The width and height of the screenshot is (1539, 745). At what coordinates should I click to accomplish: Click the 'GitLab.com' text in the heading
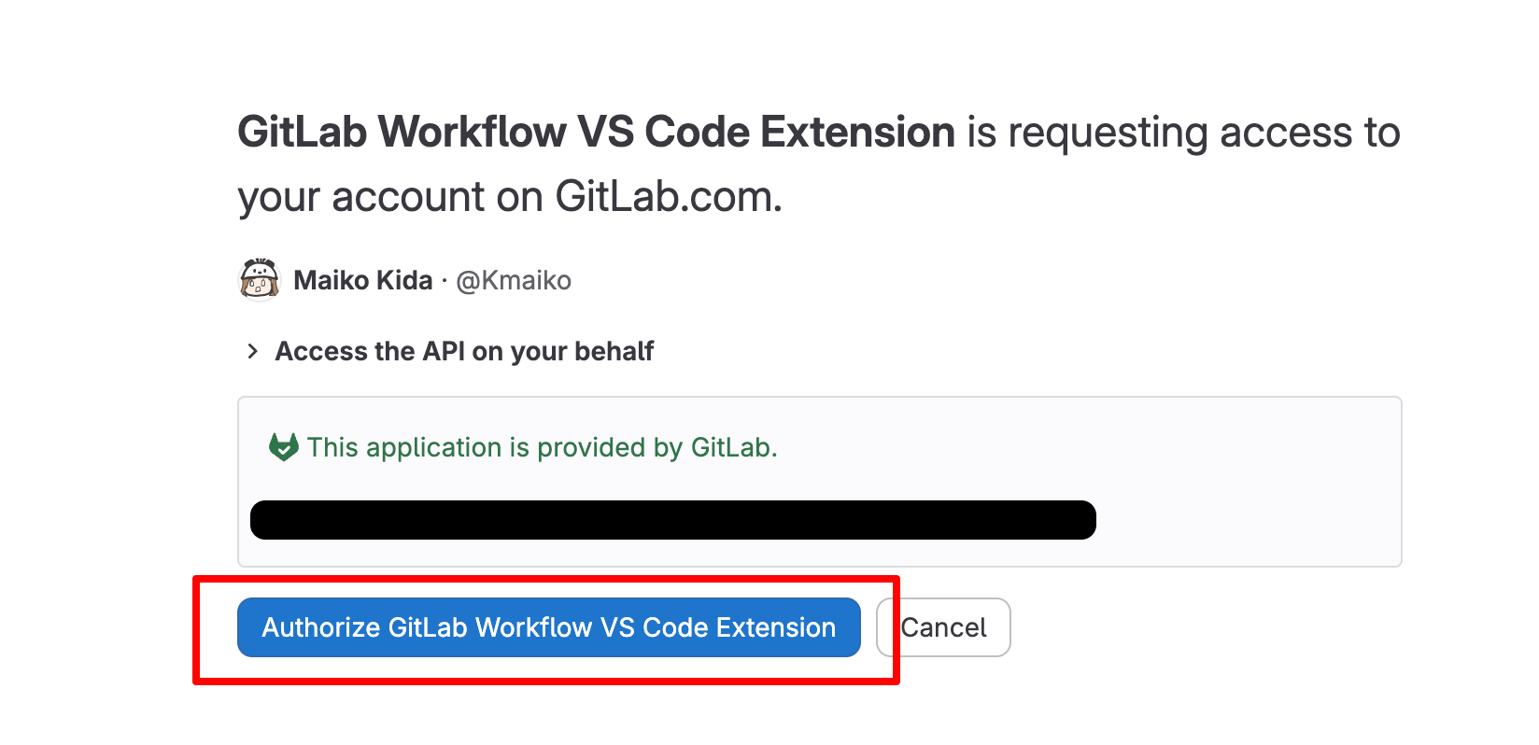coord(668,197)
